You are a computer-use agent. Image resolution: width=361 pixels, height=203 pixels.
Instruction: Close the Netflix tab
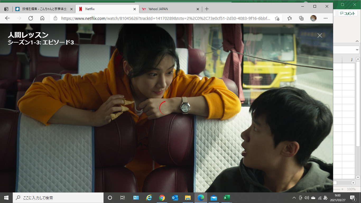click(135, 9)
